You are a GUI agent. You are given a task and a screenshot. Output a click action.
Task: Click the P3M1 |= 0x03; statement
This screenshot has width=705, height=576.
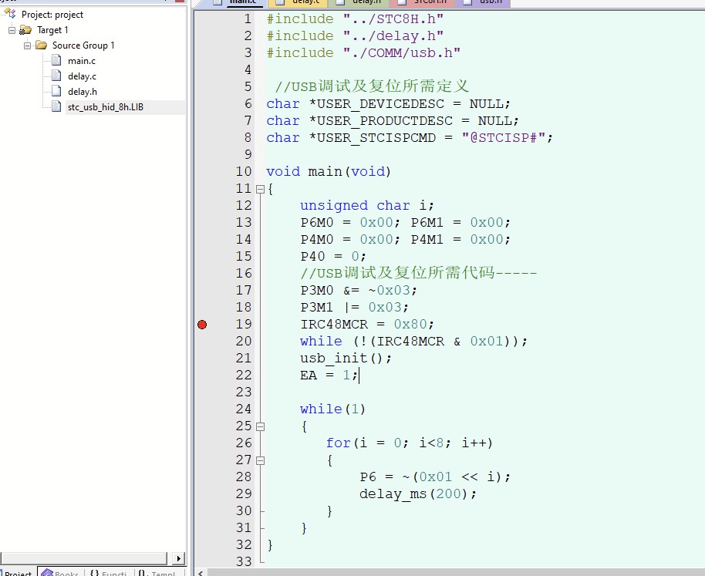tap(354, 308)
